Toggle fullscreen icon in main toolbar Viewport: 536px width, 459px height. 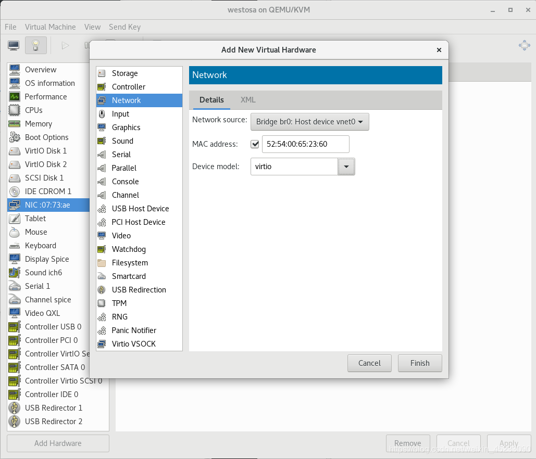(525, 45)
